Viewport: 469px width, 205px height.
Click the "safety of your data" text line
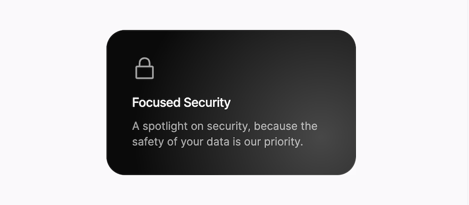pyautogui.click(x=218, y=142)
